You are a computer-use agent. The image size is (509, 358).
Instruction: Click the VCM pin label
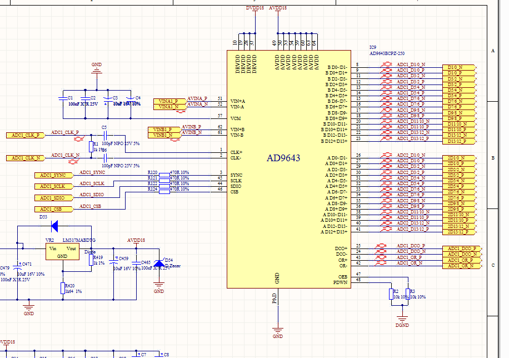coord(236,118)
